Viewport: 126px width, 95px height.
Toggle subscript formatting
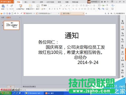[66, 9]
